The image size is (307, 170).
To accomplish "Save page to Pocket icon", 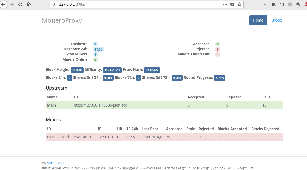I will click(x=232, y=4).
